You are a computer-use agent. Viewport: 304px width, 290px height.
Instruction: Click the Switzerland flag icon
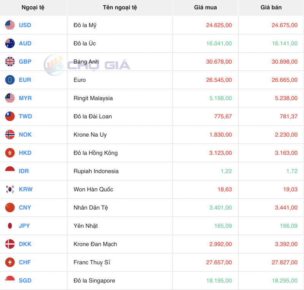point(10,263)
